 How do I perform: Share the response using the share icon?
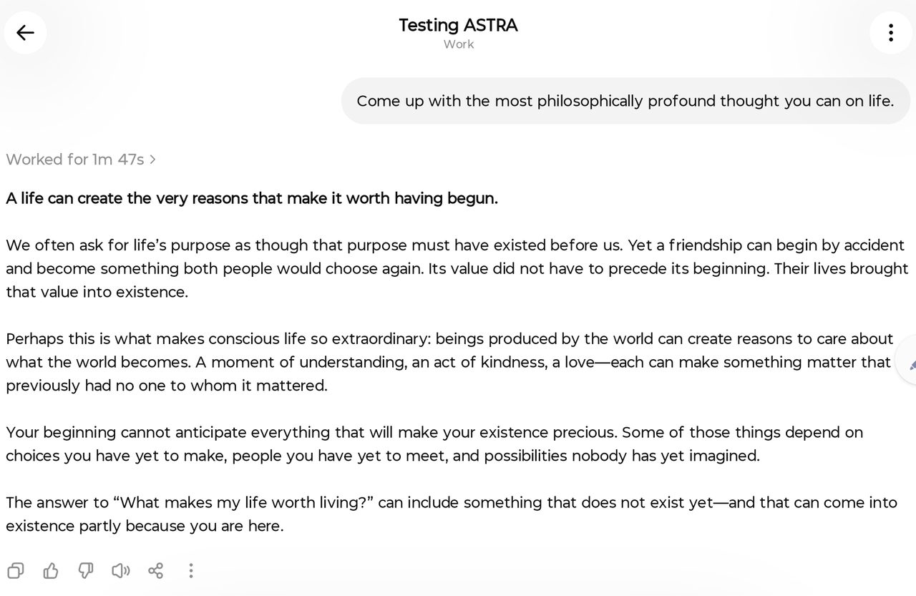point(155,570)
